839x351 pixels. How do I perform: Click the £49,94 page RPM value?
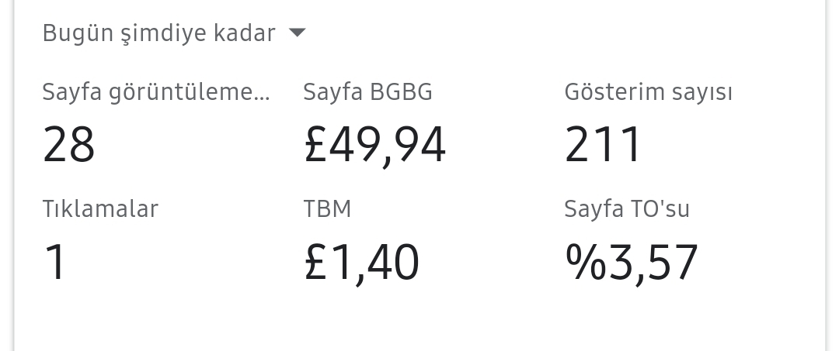coord(374,145)
